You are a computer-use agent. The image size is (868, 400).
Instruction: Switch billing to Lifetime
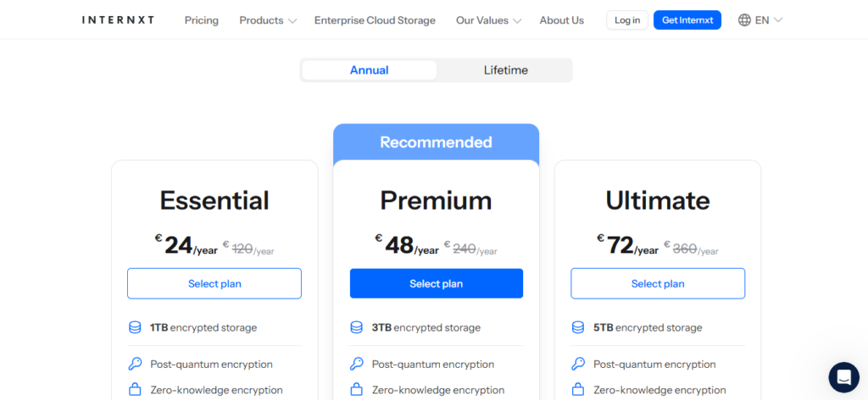[505, 70]
